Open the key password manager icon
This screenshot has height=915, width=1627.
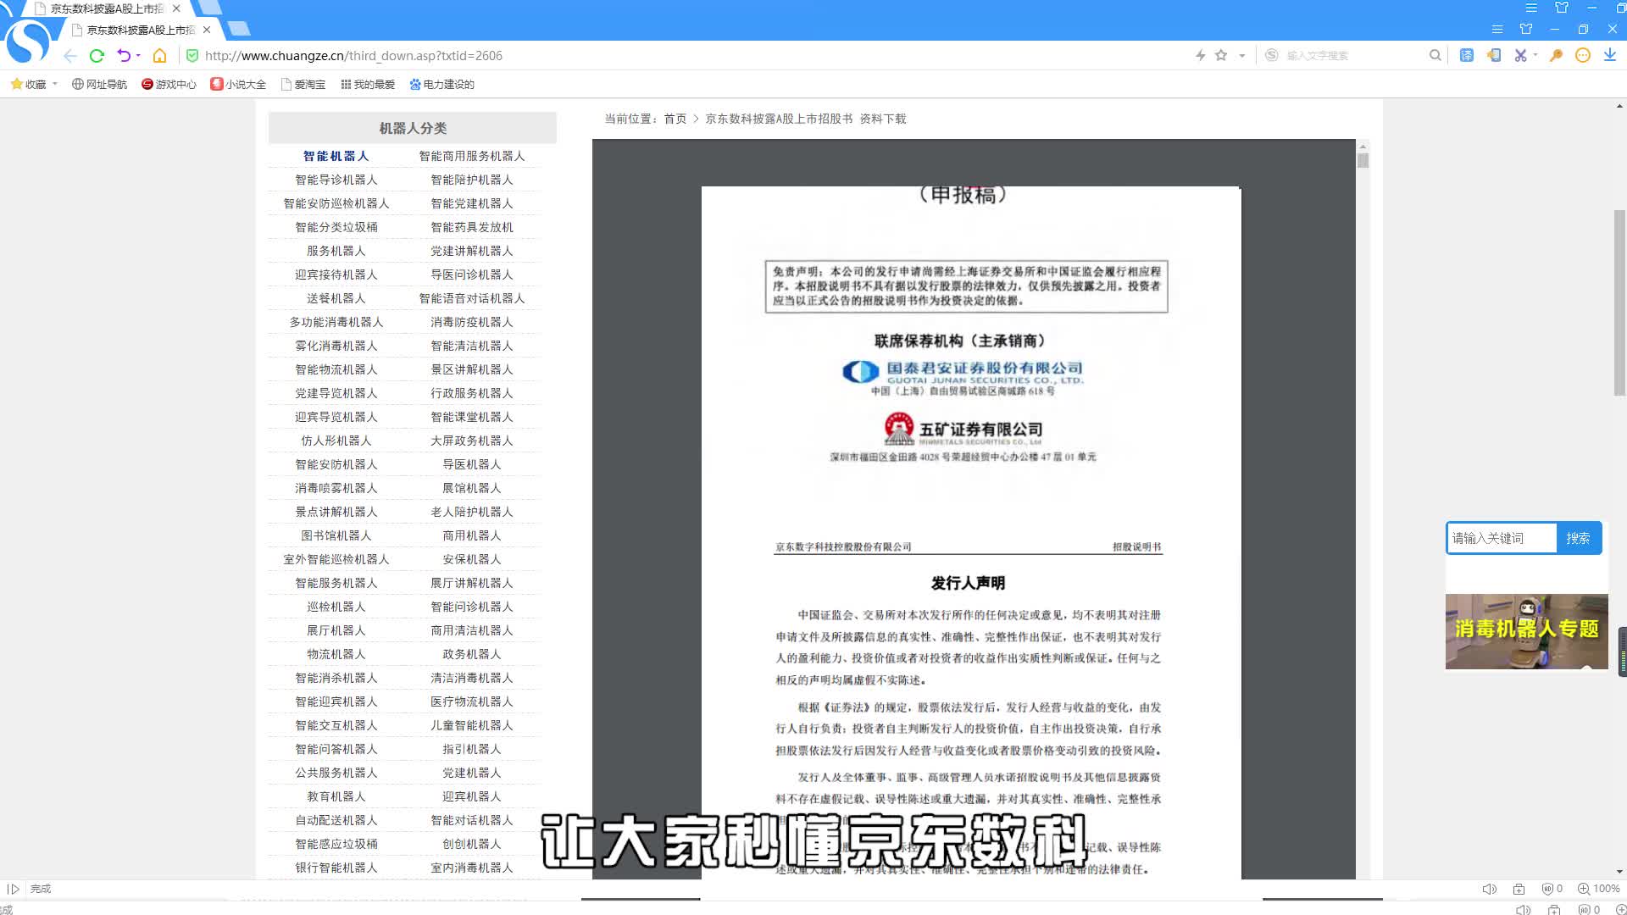1556,56
